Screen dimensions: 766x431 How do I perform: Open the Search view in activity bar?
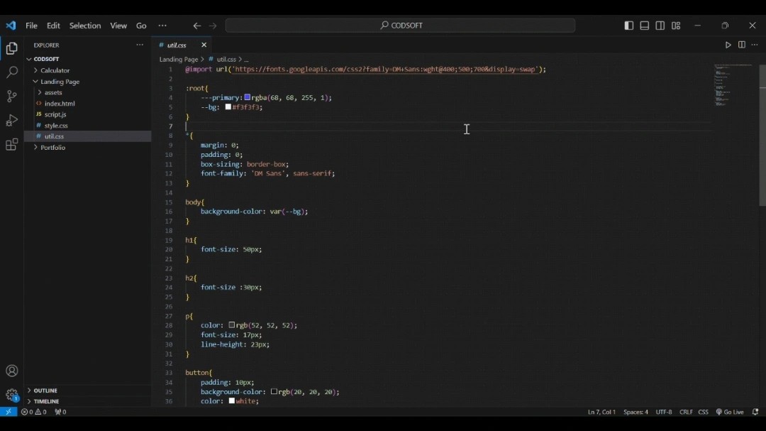coord(12,72)
